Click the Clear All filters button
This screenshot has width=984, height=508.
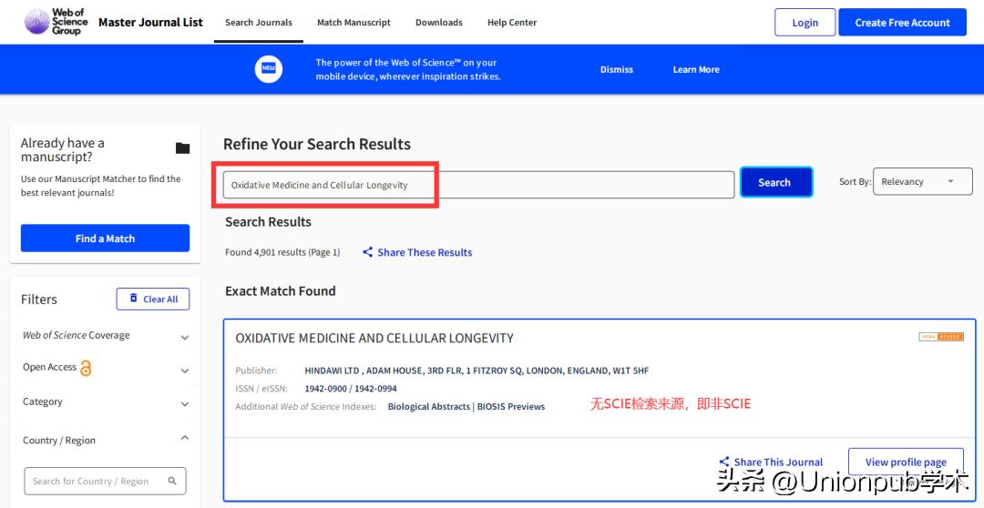[x=152, y=300]
